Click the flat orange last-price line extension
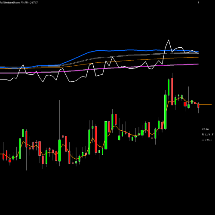Screen dimensions: 215x215 (x=206, y=104)
